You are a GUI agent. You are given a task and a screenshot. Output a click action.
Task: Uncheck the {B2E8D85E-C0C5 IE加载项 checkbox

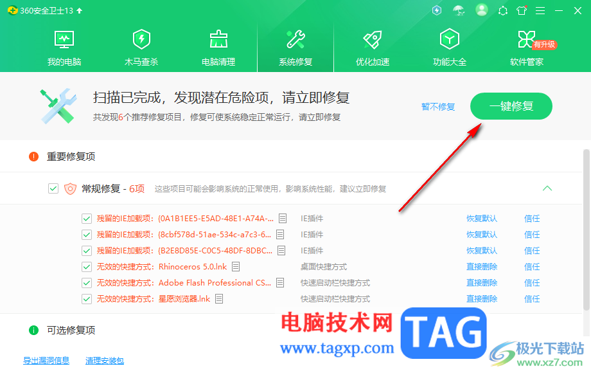tap(87, 251)
